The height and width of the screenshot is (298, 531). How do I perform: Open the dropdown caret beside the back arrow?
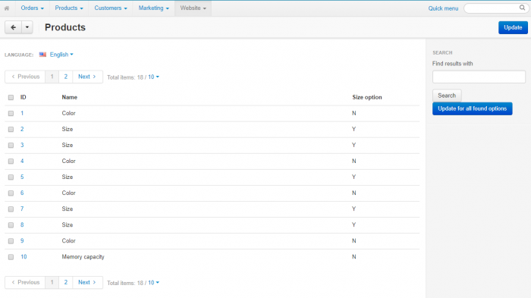pyautogui.click(x=27, y=27)
